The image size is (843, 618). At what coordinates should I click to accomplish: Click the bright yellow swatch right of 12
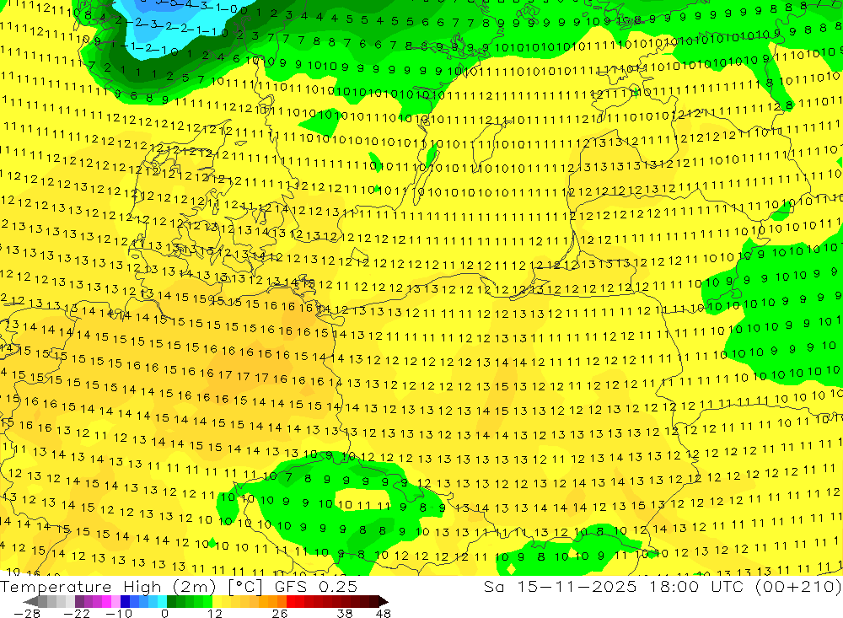coord(217,601)
